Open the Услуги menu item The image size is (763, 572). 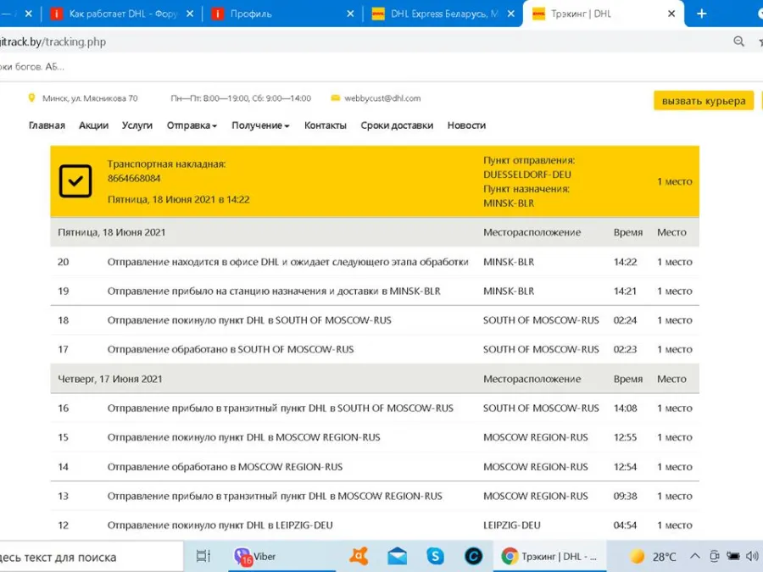pyautogui.click(x=137, y=125)
